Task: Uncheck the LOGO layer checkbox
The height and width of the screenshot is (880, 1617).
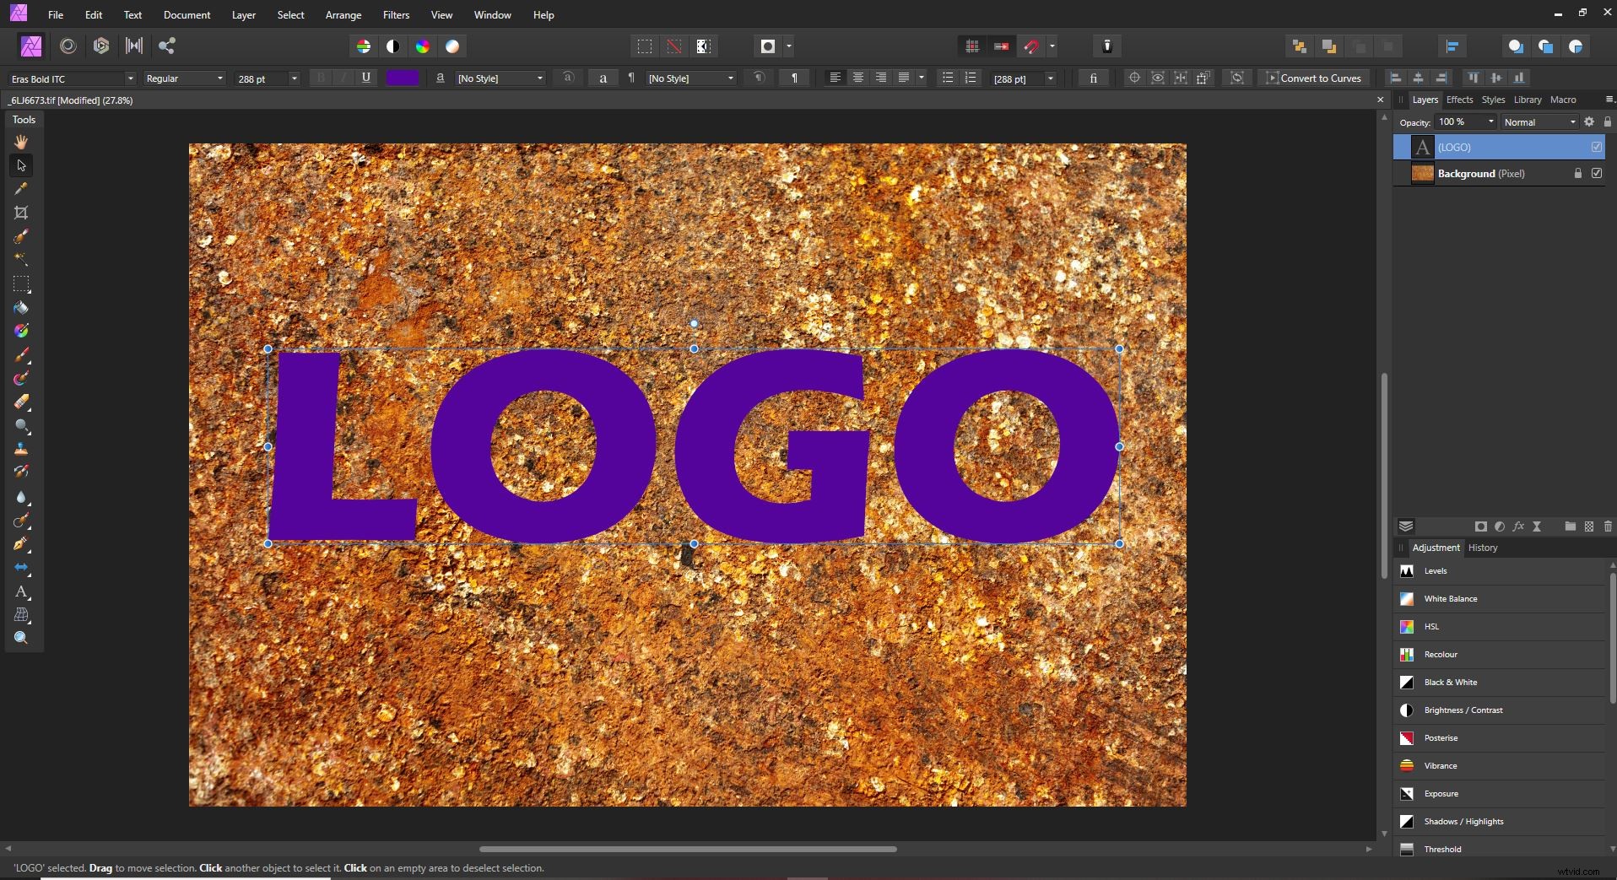Action: (1596, 147)
